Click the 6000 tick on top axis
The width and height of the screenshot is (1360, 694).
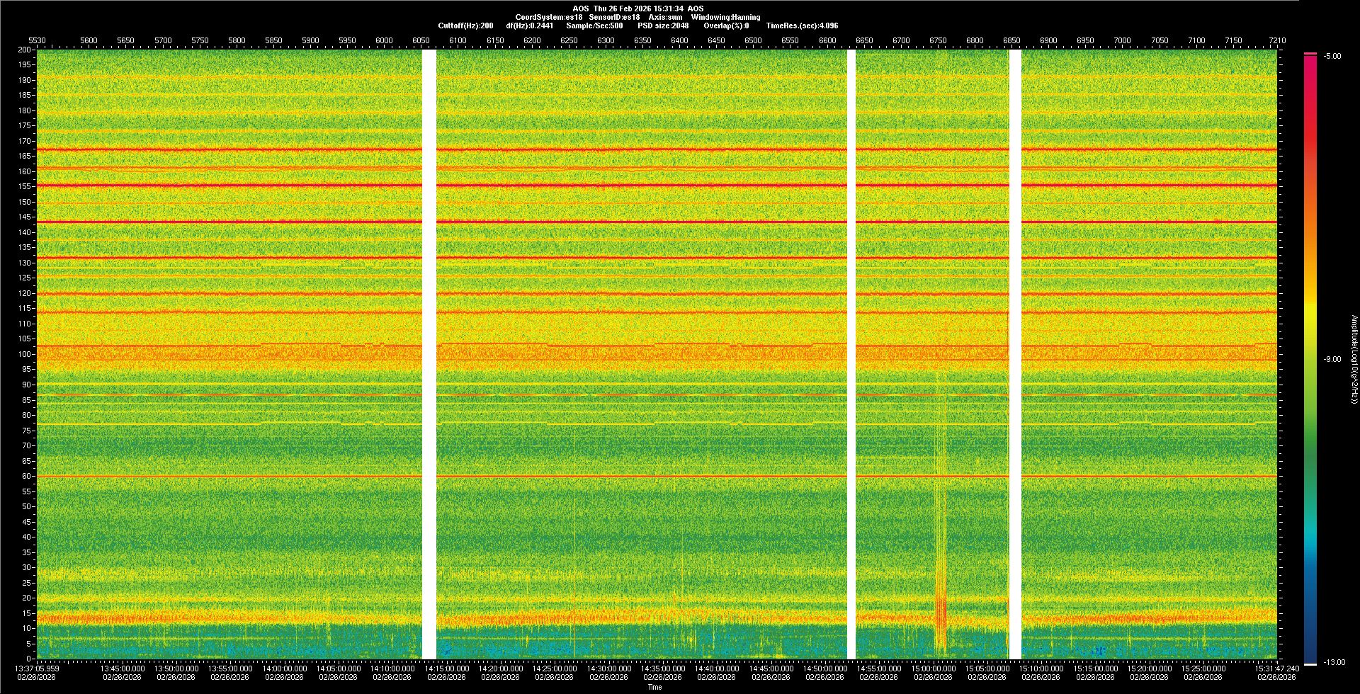click(x=384, y=40)
